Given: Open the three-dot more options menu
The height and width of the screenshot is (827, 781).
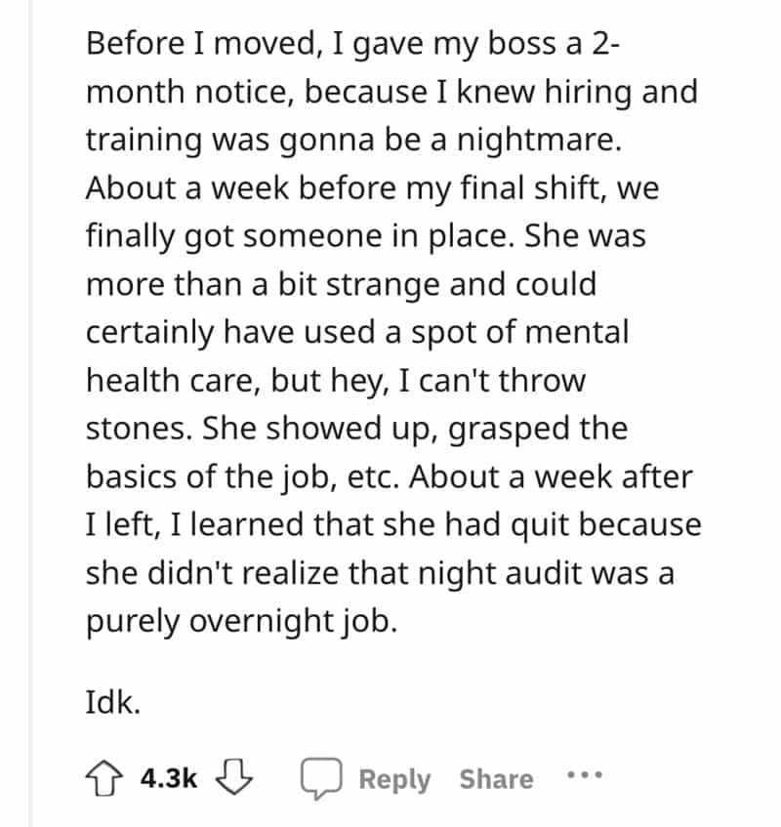Looking at the screenshot, I should coord(586,778).
